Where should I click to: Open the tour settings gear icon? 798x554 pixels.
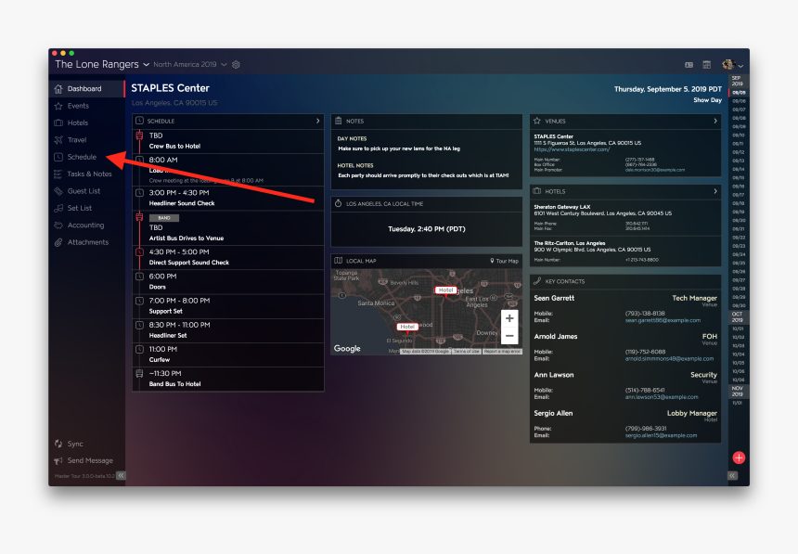tap(236, 65)
